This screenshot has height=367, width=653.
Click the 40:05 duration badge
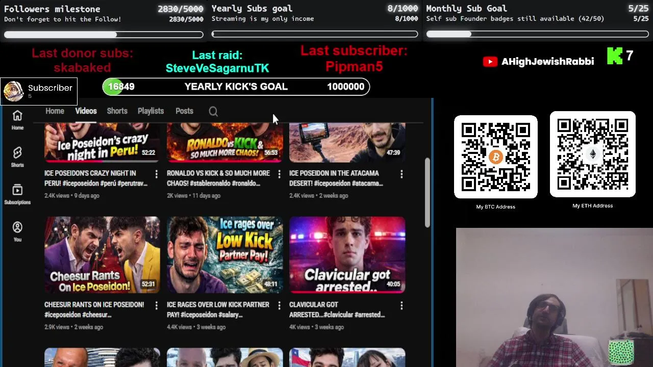click(x=393, y=284)
